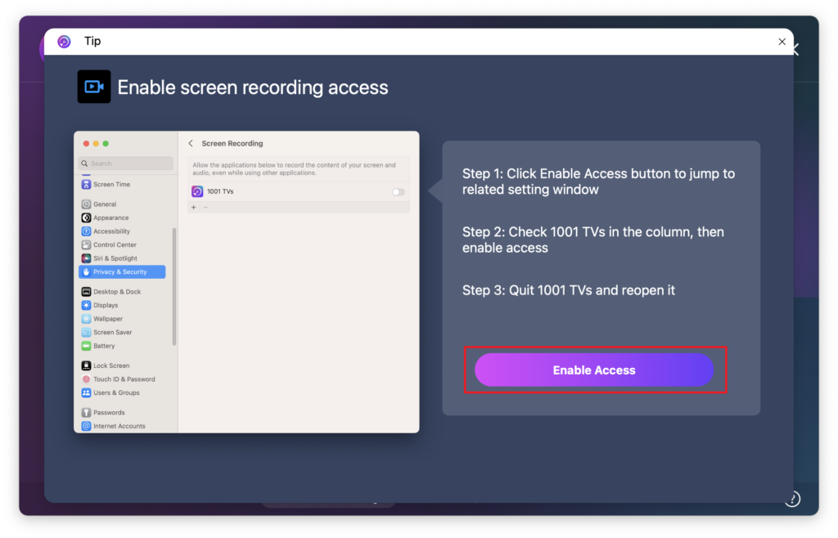Select Privacy & Security in sidebar
Image resolution: width=838 pixels, height=538 pixels.
[121, 271]
